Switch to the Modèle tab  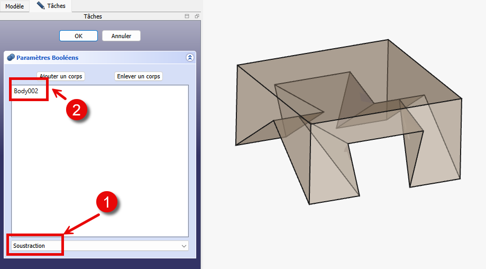click(x=15, y=6)
